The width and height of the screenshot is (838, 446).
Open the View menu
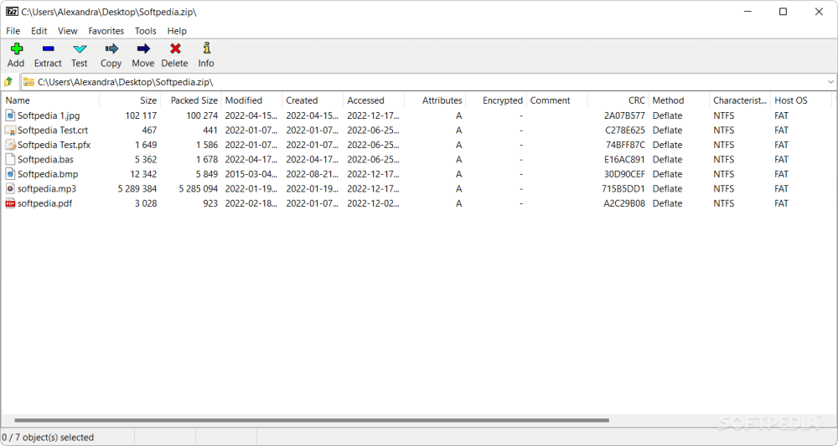(68, 31)
